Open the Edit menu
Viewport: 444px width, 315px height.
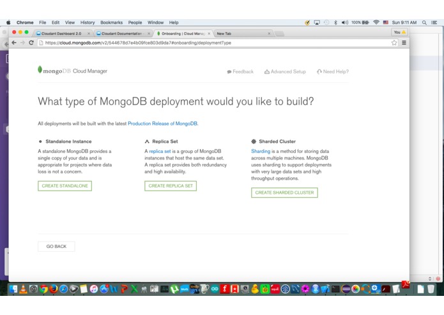[56, 22]
